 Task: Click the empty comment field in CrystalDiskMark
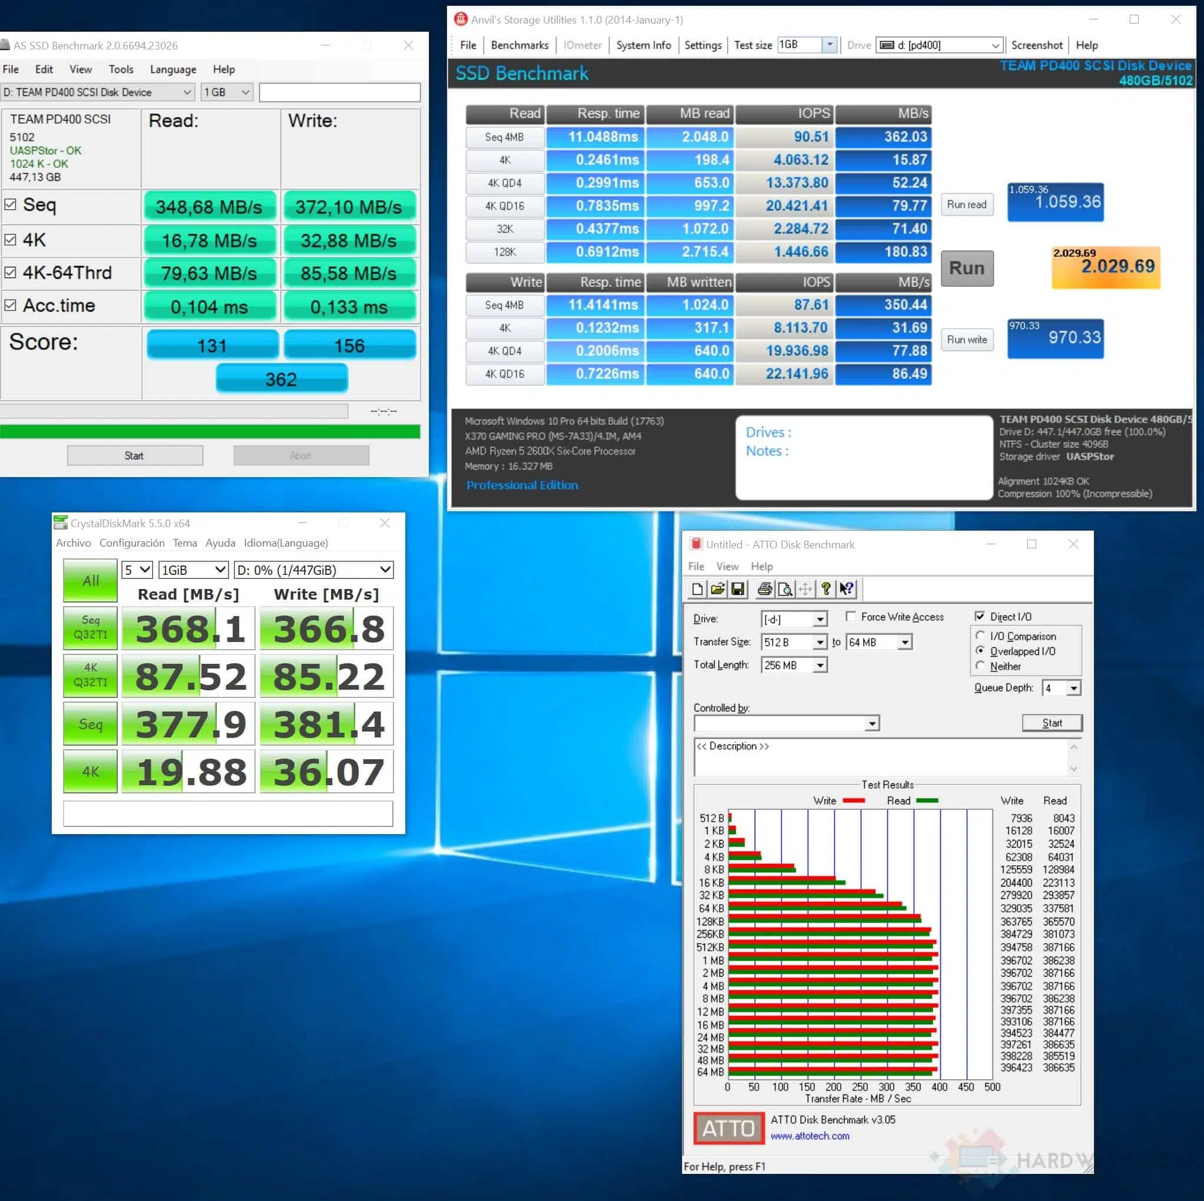(228, 813)
